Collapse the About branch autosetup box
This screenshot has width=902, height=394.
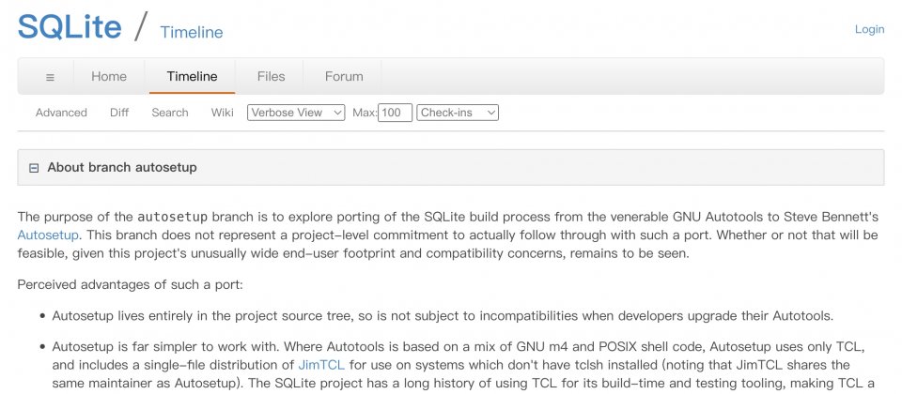(x=34, y=168)
